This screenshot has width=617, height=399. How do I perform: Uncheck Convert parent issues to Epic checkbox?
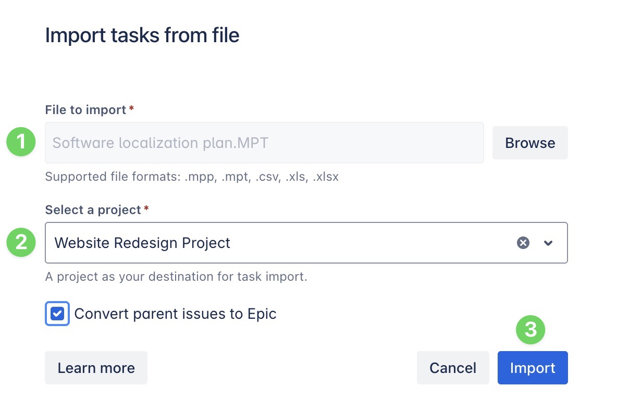57,314
